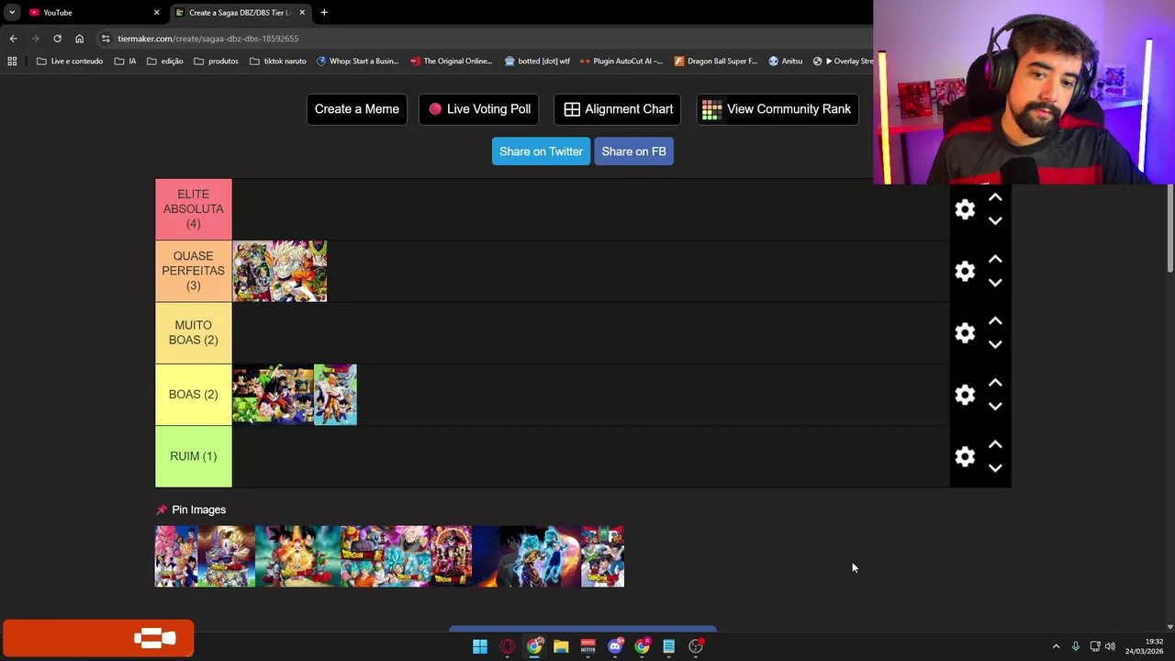
Task: Select the Create a Sagaa DBZ/DBS Tier List tab
Action: coord(239,13)
